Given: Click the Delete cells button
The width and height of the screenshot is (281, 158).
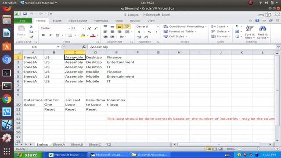Looking at the screenshot, I should pos(220,31).
